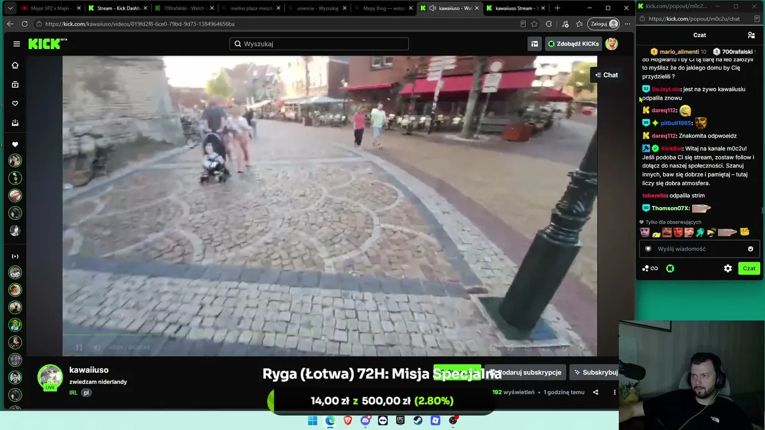Open kawaiiuso channel avatar

(x=50, y=377)
